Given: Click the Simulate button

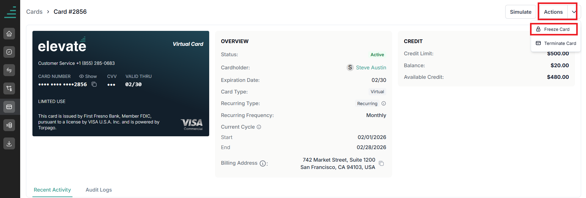Looking at the screenshot, I should click(x=521, y=12).
